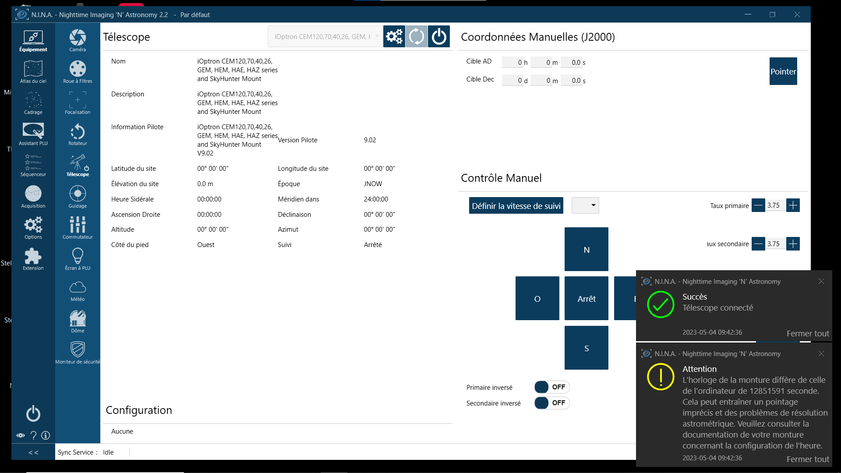Refresh the telescope device list
Image resolution: width=841 pixels, height=473 pixels.
click(416, 36)
